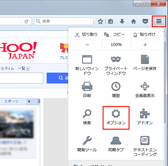Click ページを保存 (Save Page)
Viewport: 168px width, 166px height.
point(145,63)
